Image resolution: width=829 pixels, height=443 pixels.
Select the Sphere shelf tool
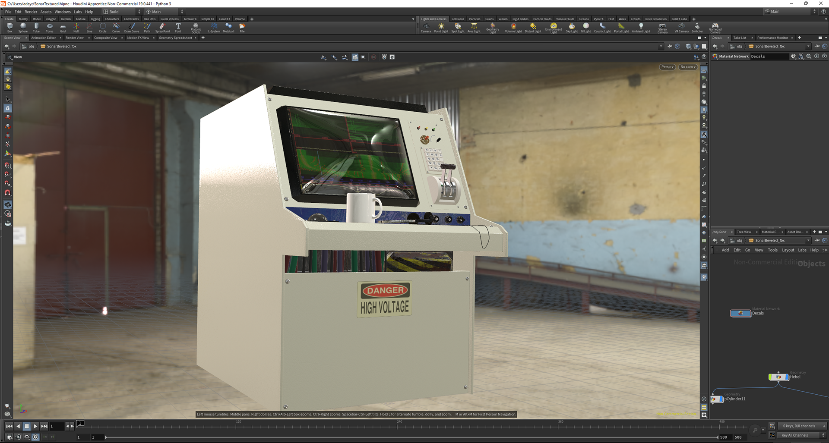tap(23, 28)
